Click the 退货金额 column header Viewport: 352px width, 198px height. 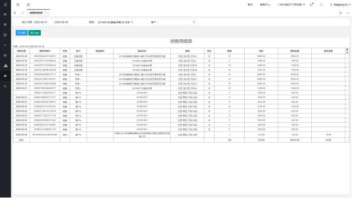pyautogui.click(x=328, y=51)
